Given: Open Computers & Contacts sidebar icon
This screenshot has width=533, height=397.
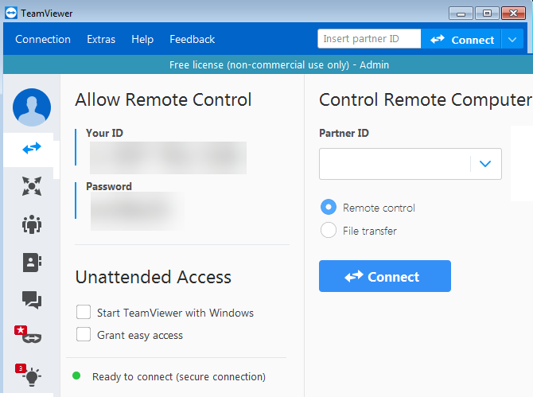Looking at the screenshot, I should 32,262.
